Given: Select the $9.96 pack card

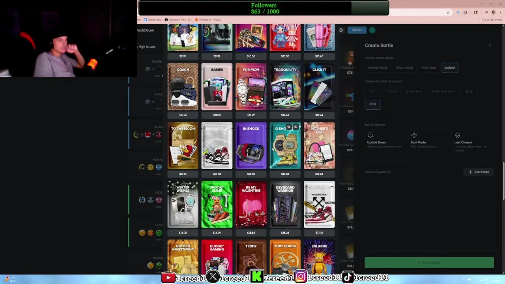Looking at the screenshot, I should pos(183,37).
